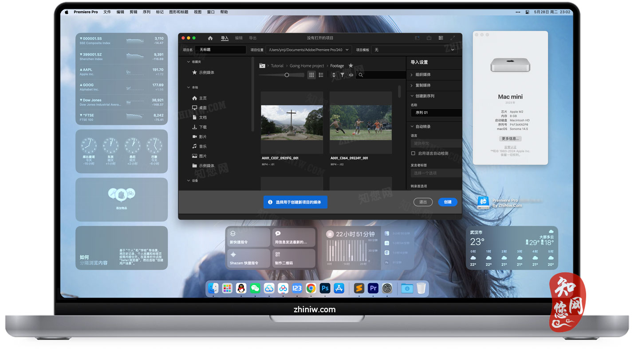Select clip thumbnail A001_C037_0921FG_001
634x353 pixels.
click(292, 123)
